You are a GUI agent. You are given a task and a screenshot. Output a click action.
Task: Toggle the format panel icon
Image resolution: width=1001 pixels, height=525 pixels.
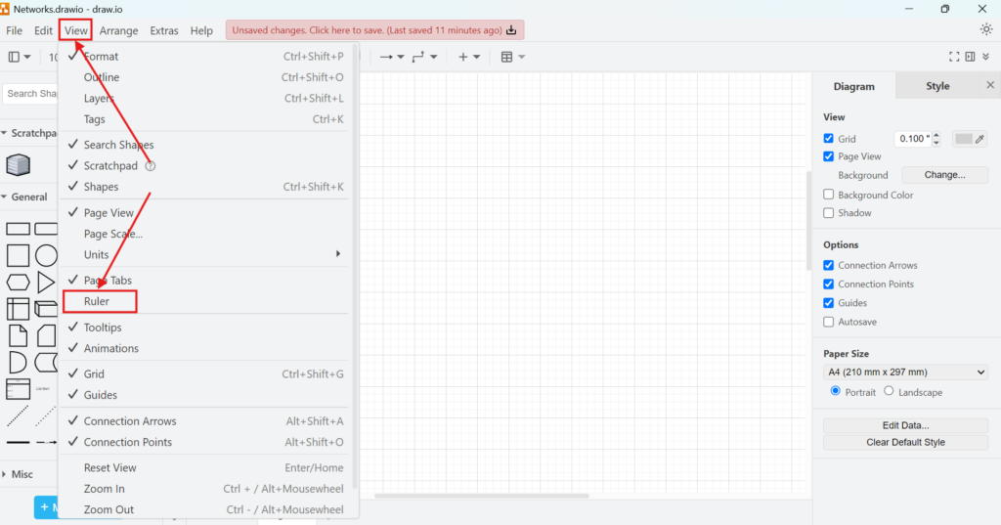coord(970,57)
